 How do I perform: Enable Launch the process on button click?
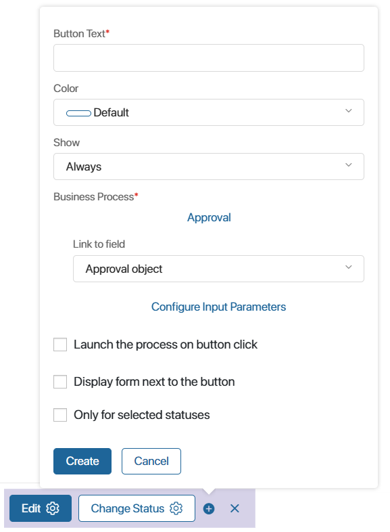(60, 345)
